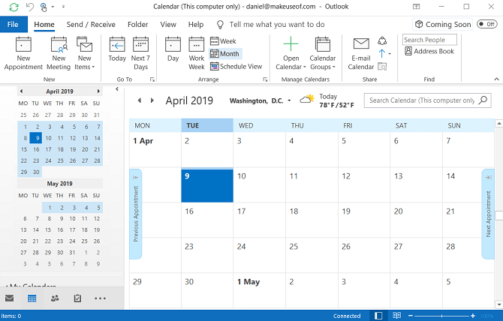Viewport: 503px width, 321px height.
Task: Select the Week view option
Action: [x=223, y=41]
